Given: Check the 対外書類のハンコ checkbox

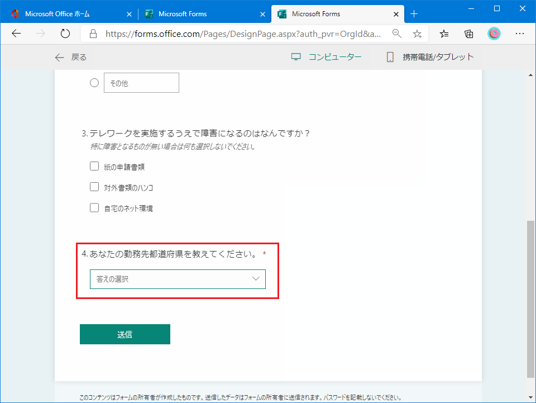Looking at the screenshot, I should (x=94, y=187).
